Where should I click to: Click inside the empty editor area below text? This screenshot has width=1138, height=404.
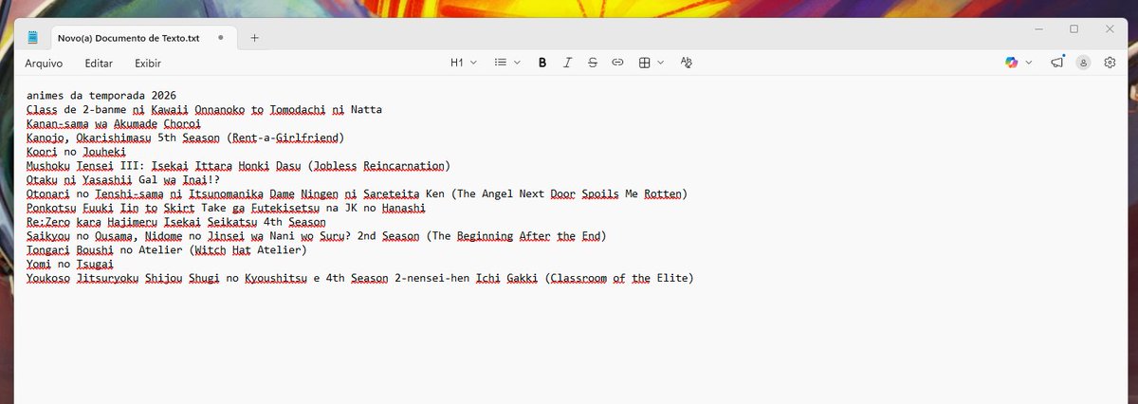tap(569, 346)
